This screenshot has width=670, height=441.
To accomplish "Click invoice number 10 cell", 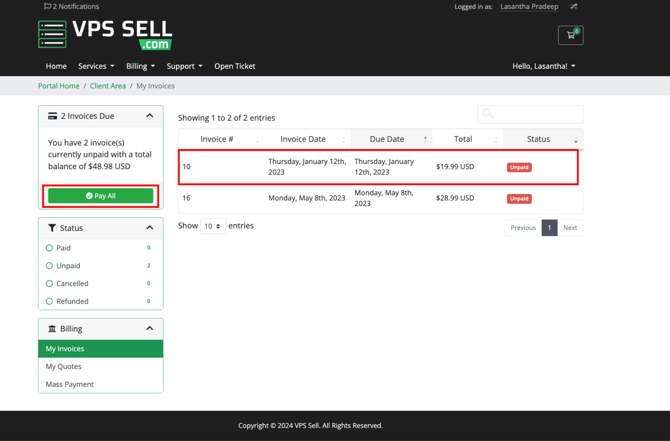I will (186, 167).
